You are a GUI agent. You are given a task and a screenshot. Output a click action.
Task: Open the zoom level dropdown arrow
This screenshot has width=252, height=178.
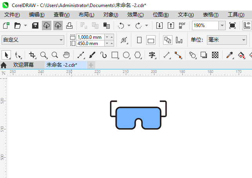pos(222,25)
